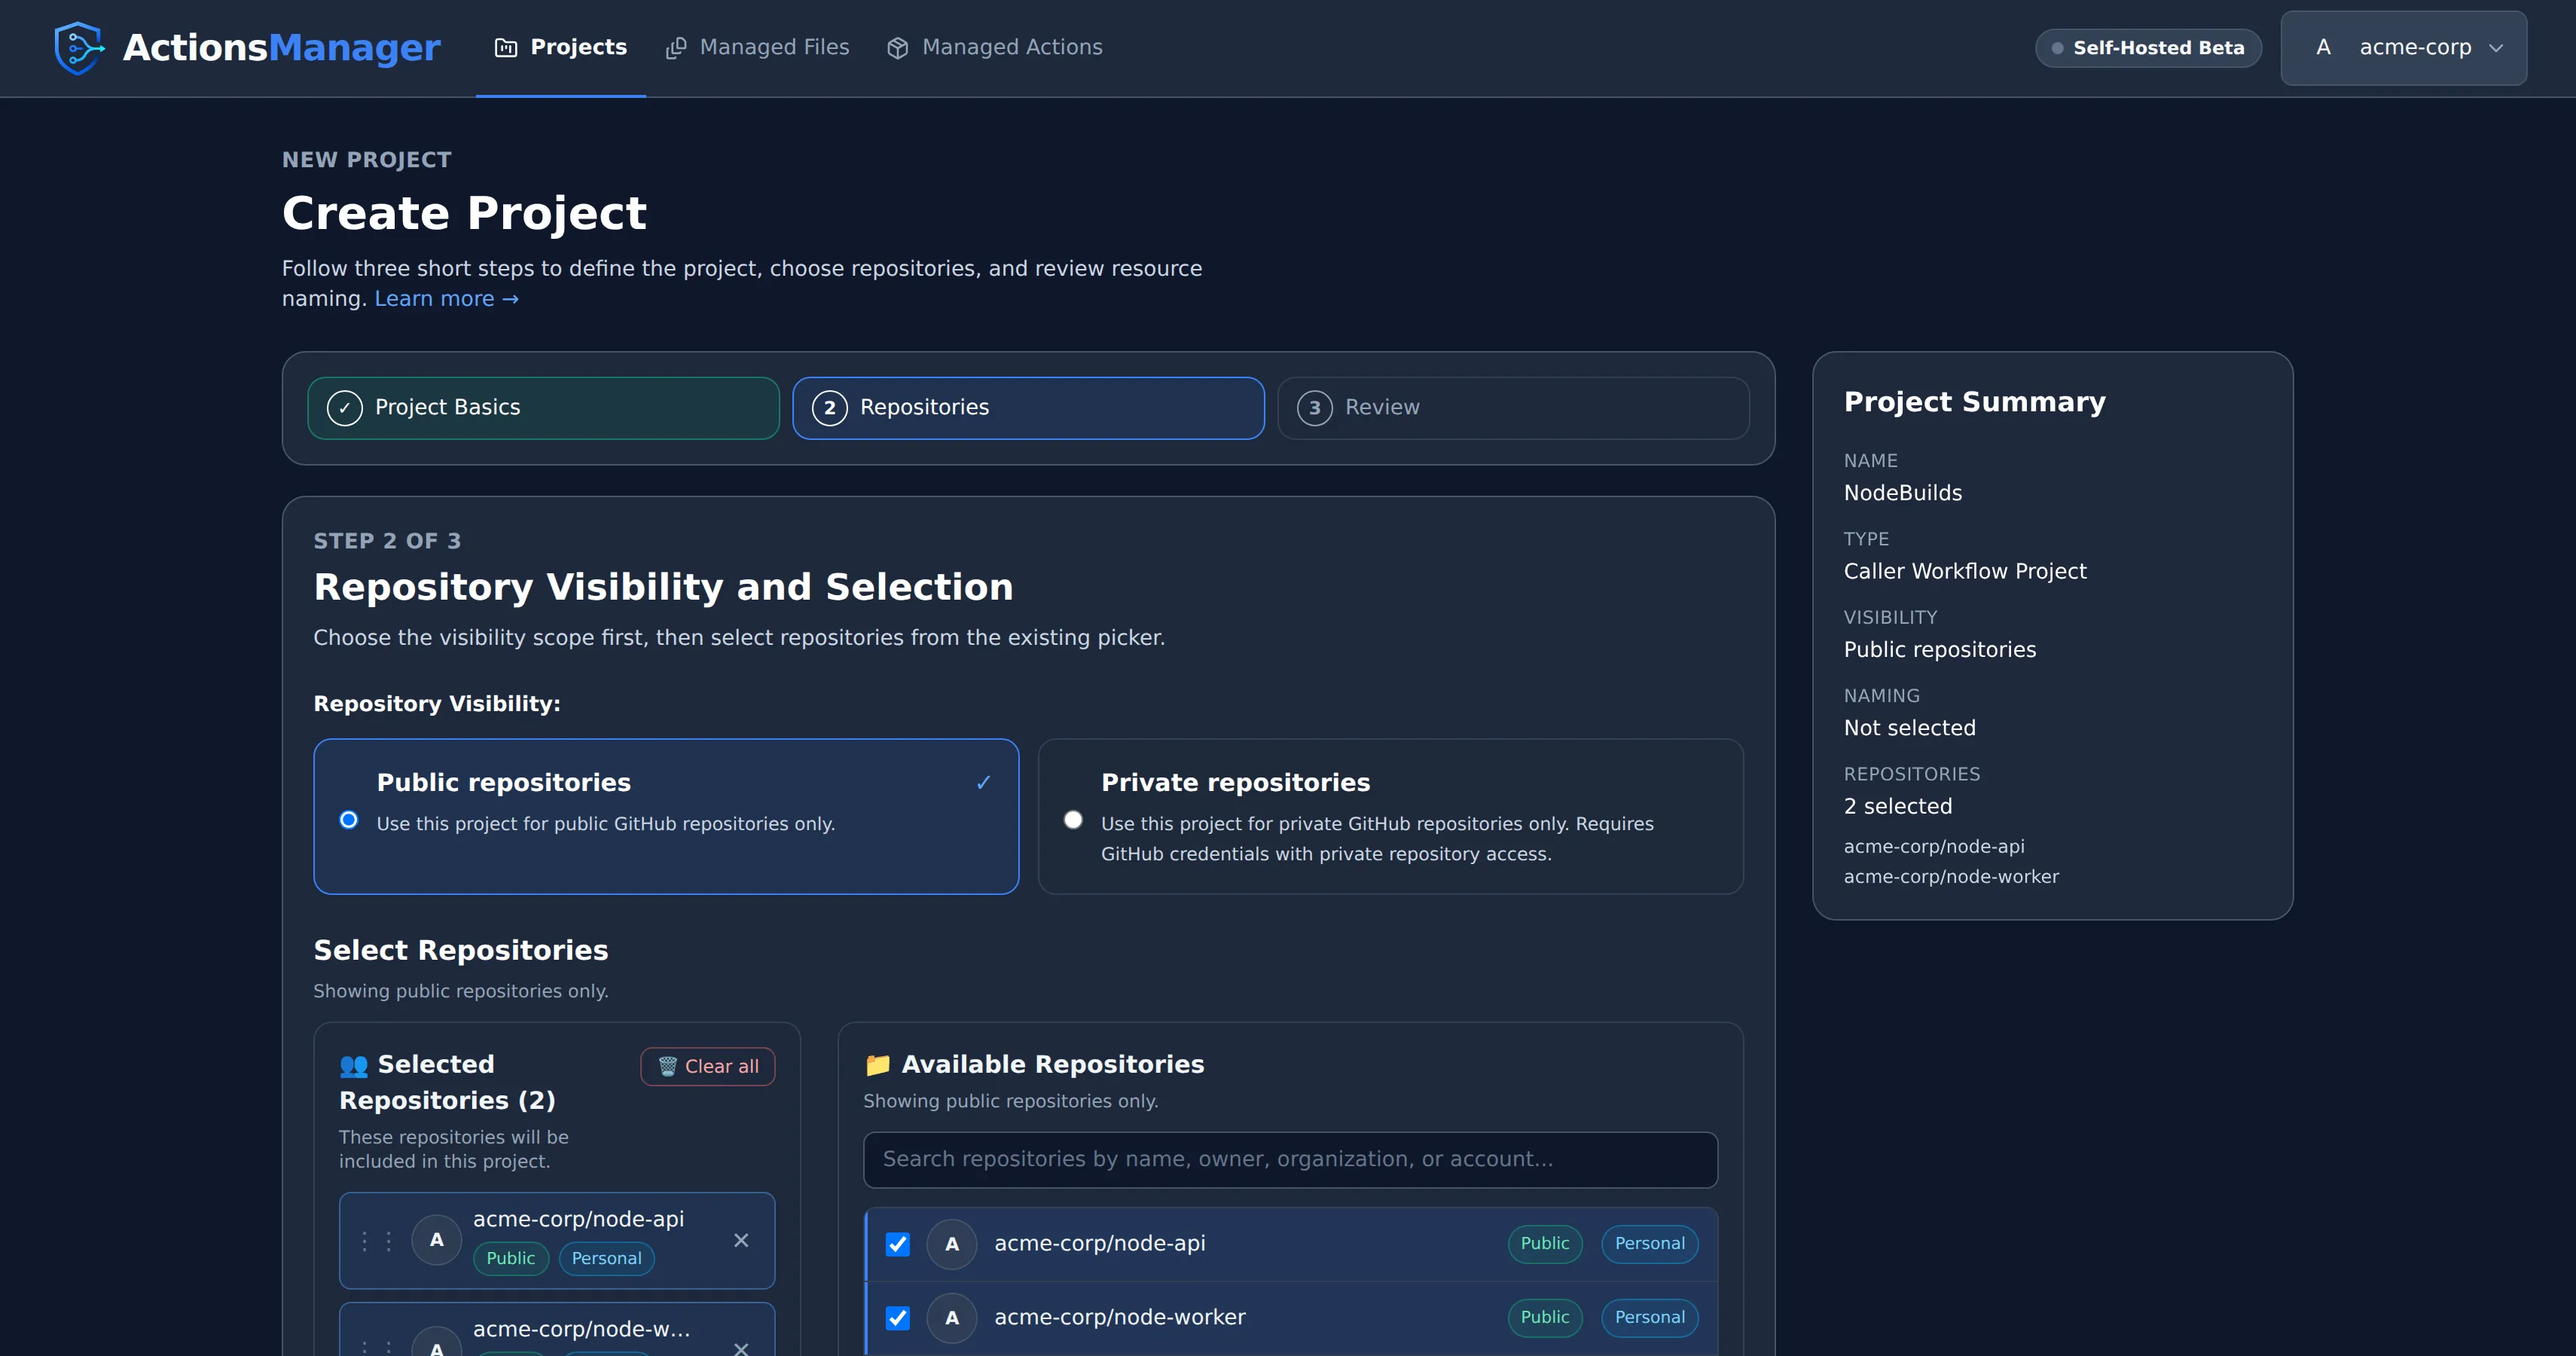Focus the Search repositories input field
Viewport: 2576px width, 1356px height.
pos(1290,1159)
